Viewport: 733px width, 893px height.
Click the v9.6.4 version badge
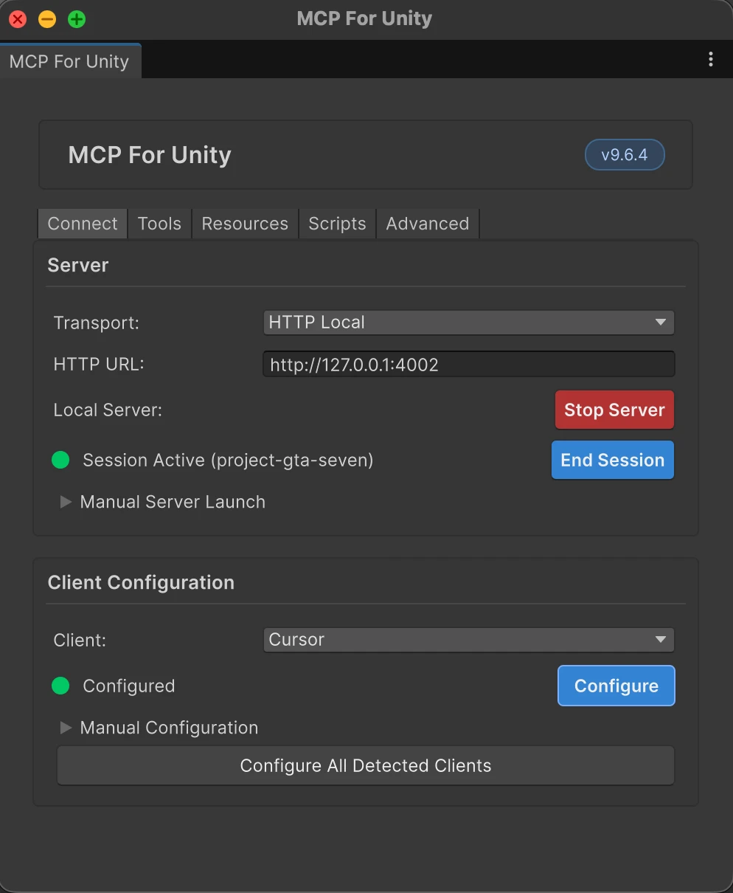(625, 155)
